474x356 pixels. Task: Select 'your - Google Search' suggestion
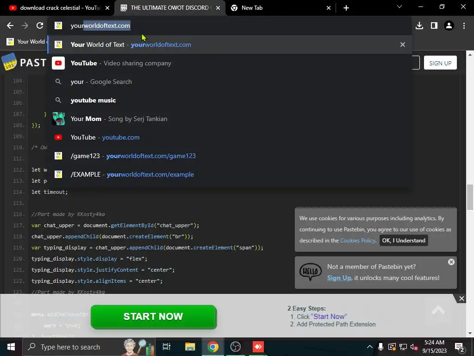tap(230, 82)
